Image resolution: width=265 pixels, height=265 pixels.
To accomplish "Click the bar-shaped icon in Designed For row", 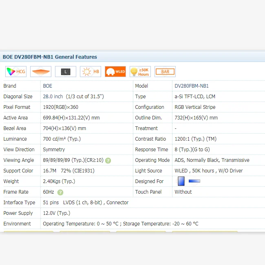I will tap(194, 181).
